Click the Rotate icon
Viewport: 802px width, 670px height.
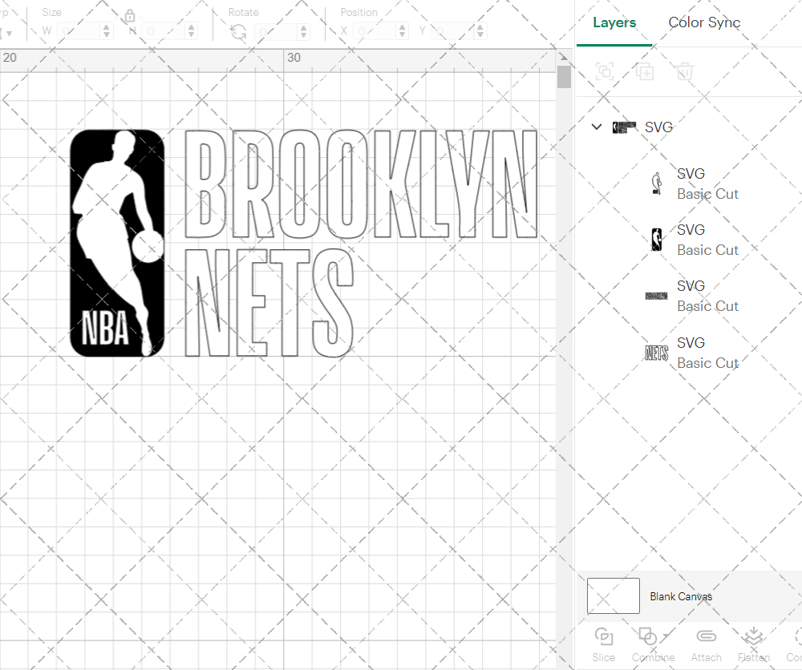tap(238, 32)
